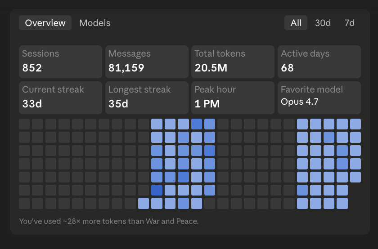This screenshot has height=249, width=378.
Task: Select the 81,159 messages value
Action: (126, 68)
